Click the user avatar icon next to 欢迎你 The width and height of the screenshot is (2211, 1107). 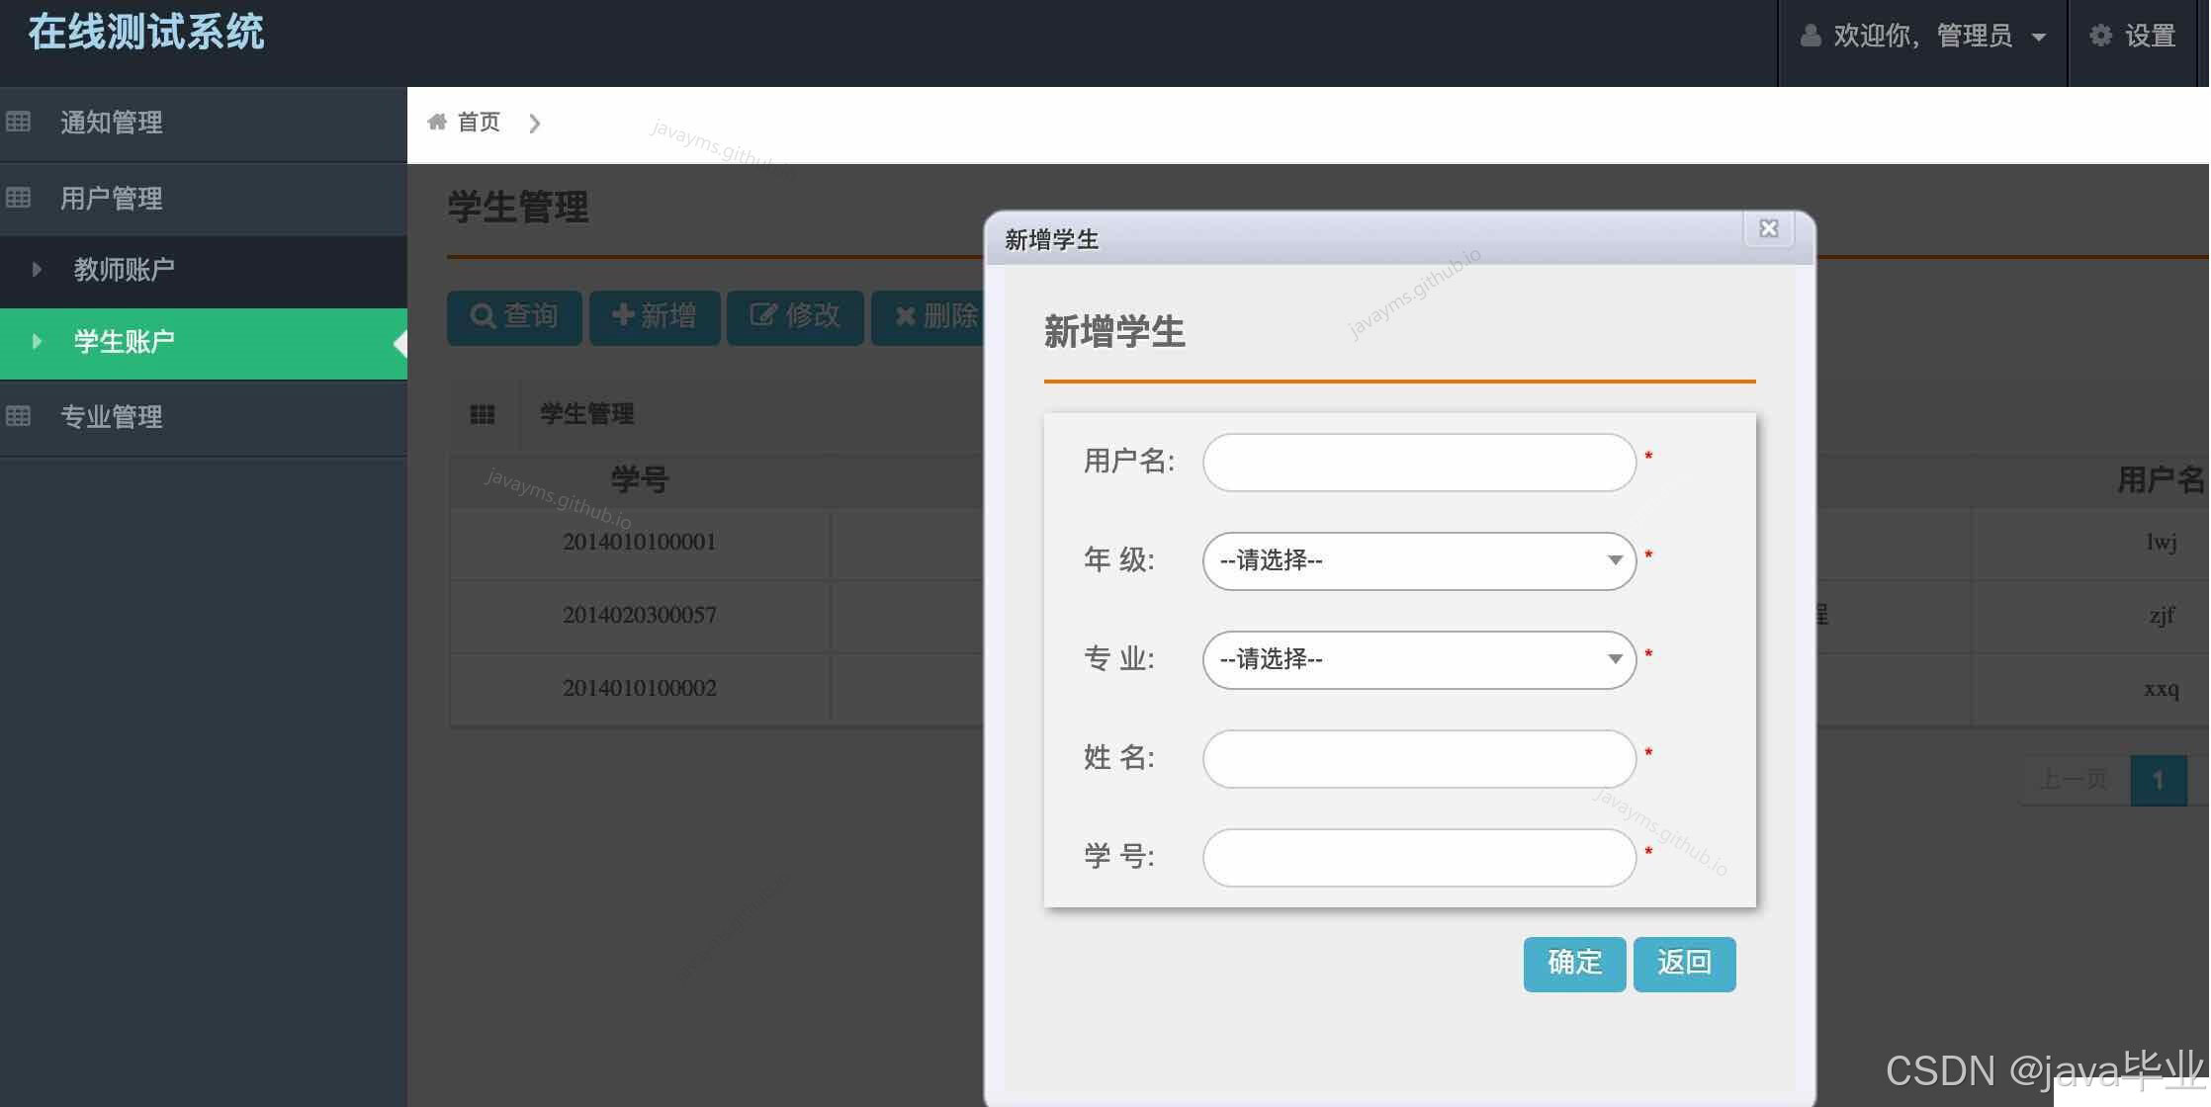[x=1810, y=36]
